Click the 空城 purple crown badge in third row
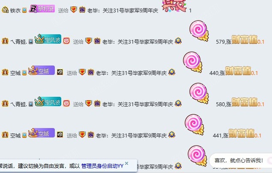 42,70
